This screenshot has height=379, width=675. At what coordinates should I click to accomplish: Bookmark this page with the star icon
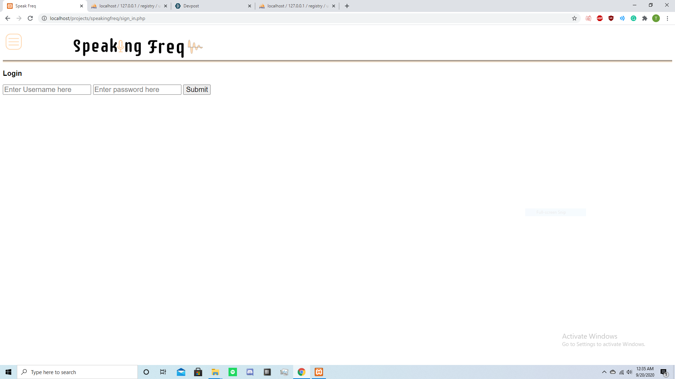(x=574, y=18)
